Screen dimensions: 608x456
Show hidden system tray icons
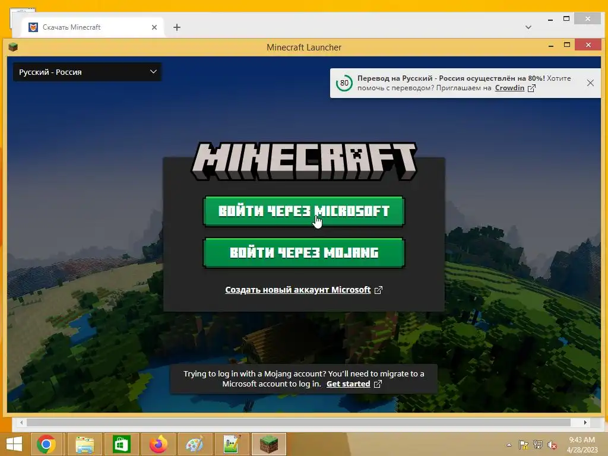509,445
